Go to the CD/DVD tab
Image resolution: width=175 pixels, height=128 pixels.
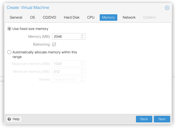pyautogui.click(x=49, y=18)
